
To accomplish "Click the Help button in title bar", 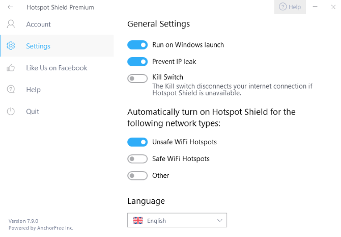I will click(290, 7).
